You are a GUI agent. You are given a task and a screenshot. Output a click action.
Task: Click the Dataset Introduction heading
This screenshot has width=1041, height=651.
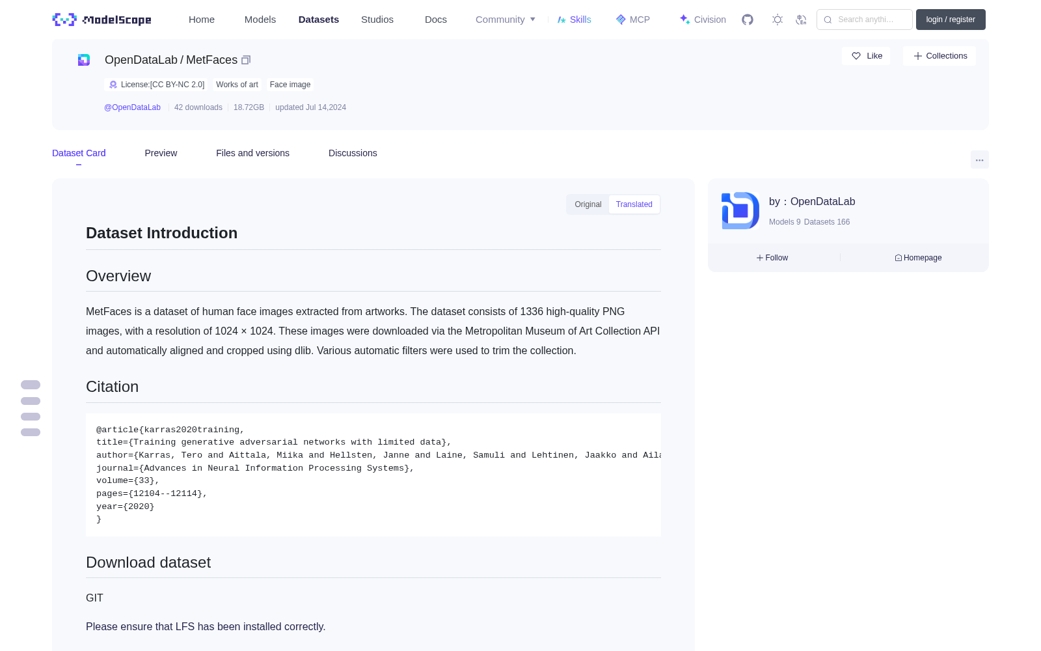point(161,233)
